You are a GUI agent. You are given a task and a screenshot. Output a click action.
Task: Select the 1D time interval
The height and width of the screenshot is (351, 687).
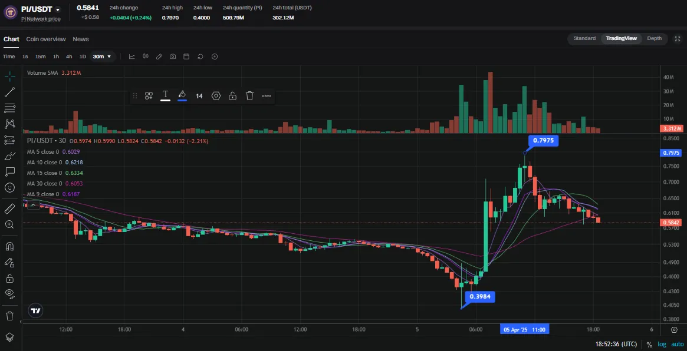click(x=83, y=57)
